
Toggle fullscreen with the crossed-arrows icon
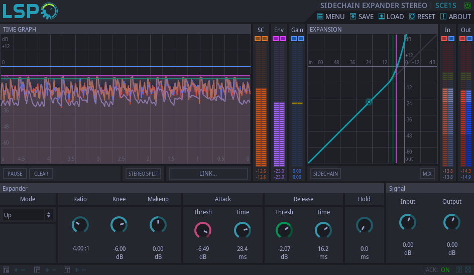pyautogui.click(x=468, y=269)
